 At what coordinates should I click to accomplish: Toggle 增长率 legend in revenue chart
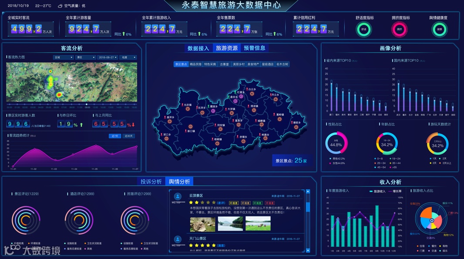pyautogui.click(x=395, y=191)
